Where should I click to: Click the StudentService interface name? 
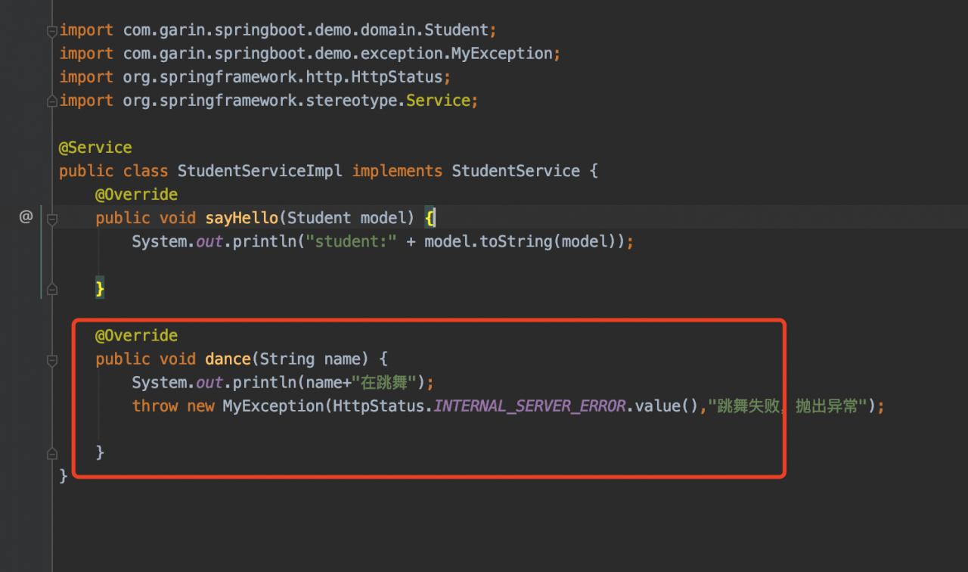point(516,171)
